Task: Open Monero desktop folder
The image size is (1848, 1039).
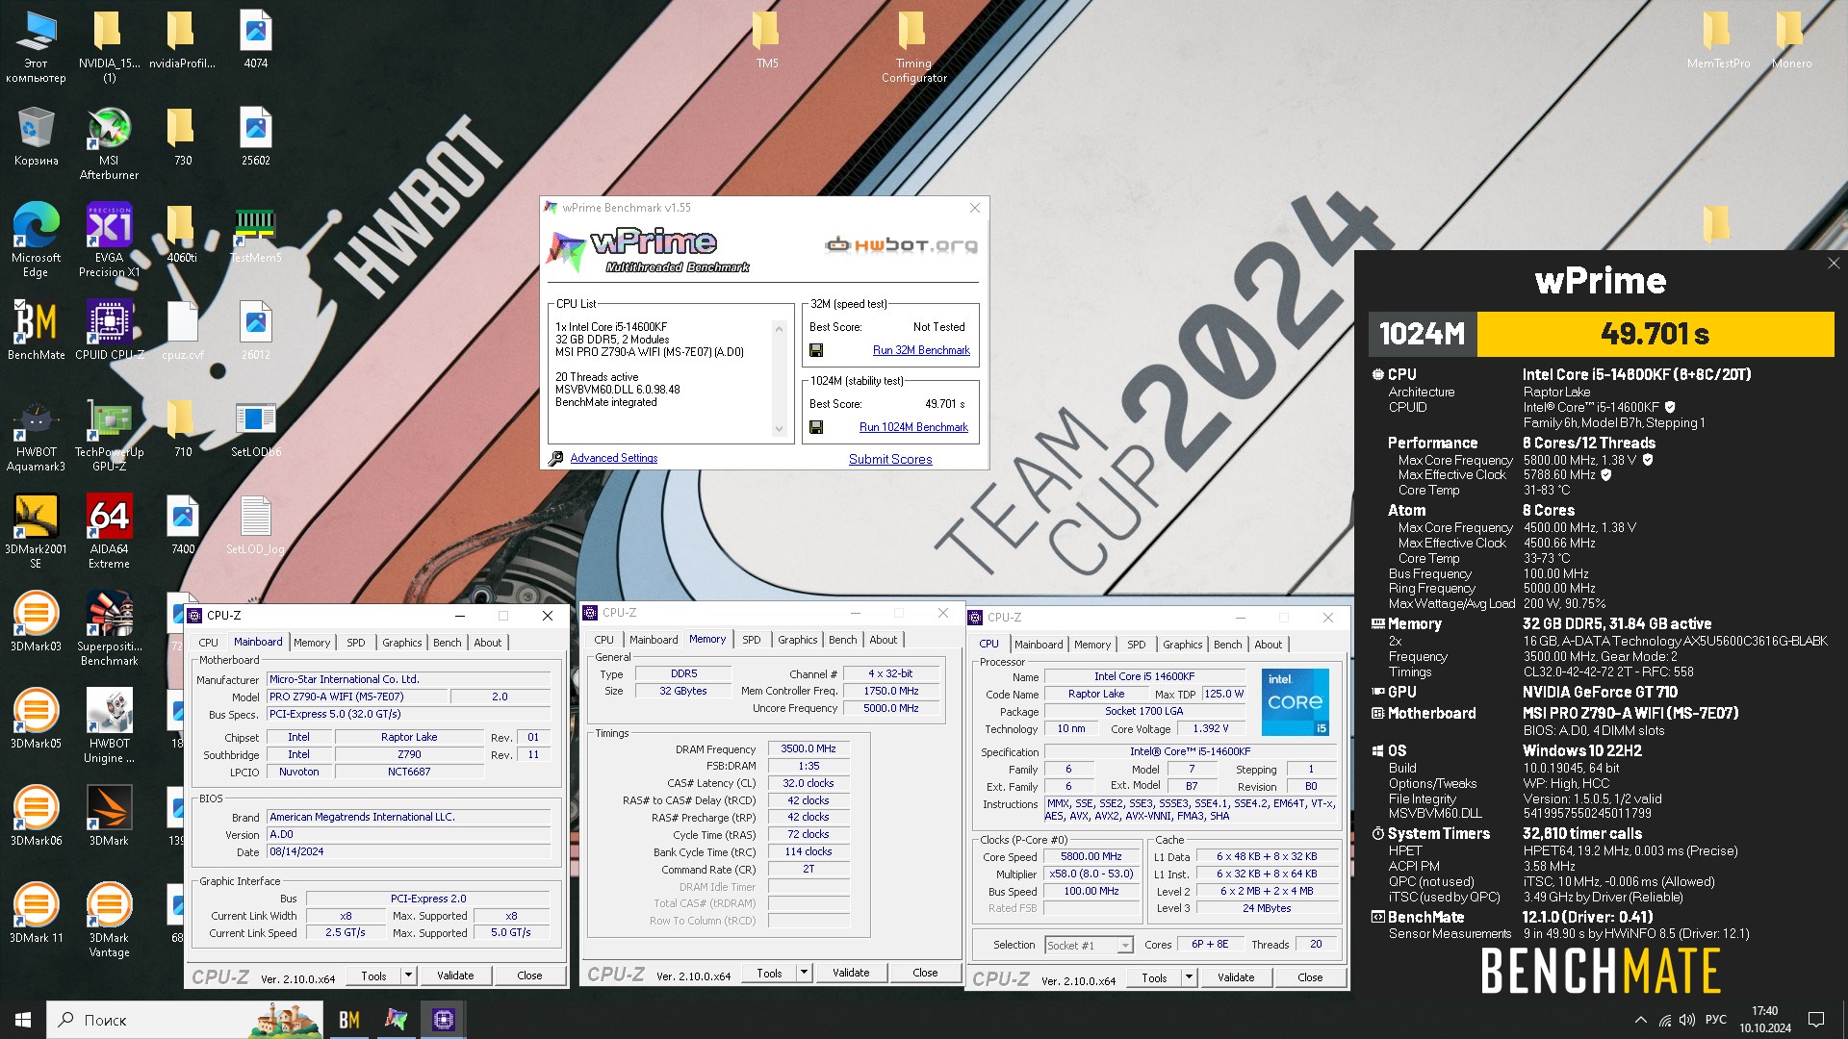Action: point(1791,38)
